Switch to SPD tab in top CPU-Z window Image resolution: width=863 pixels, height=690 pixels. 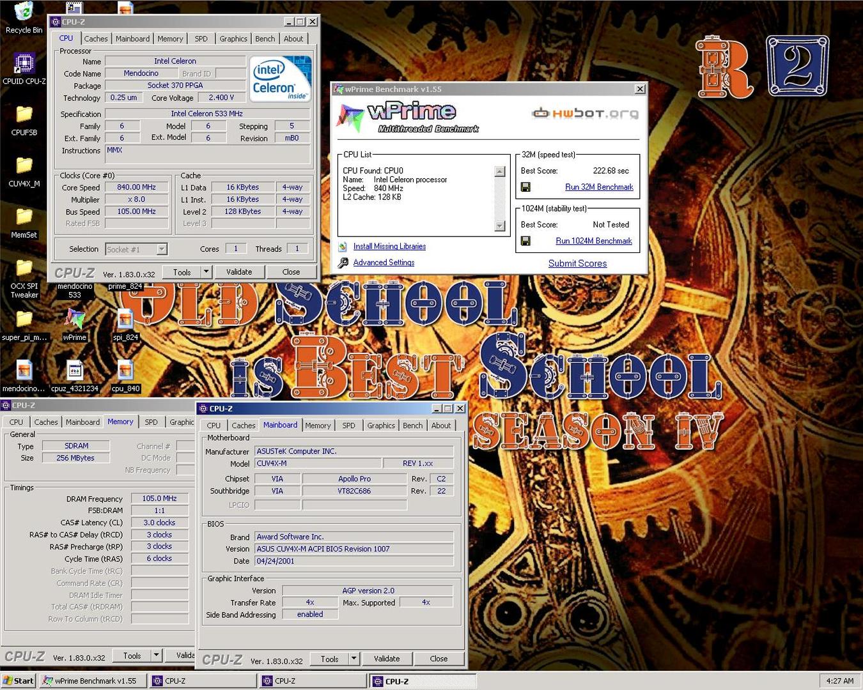coord(201,39)
